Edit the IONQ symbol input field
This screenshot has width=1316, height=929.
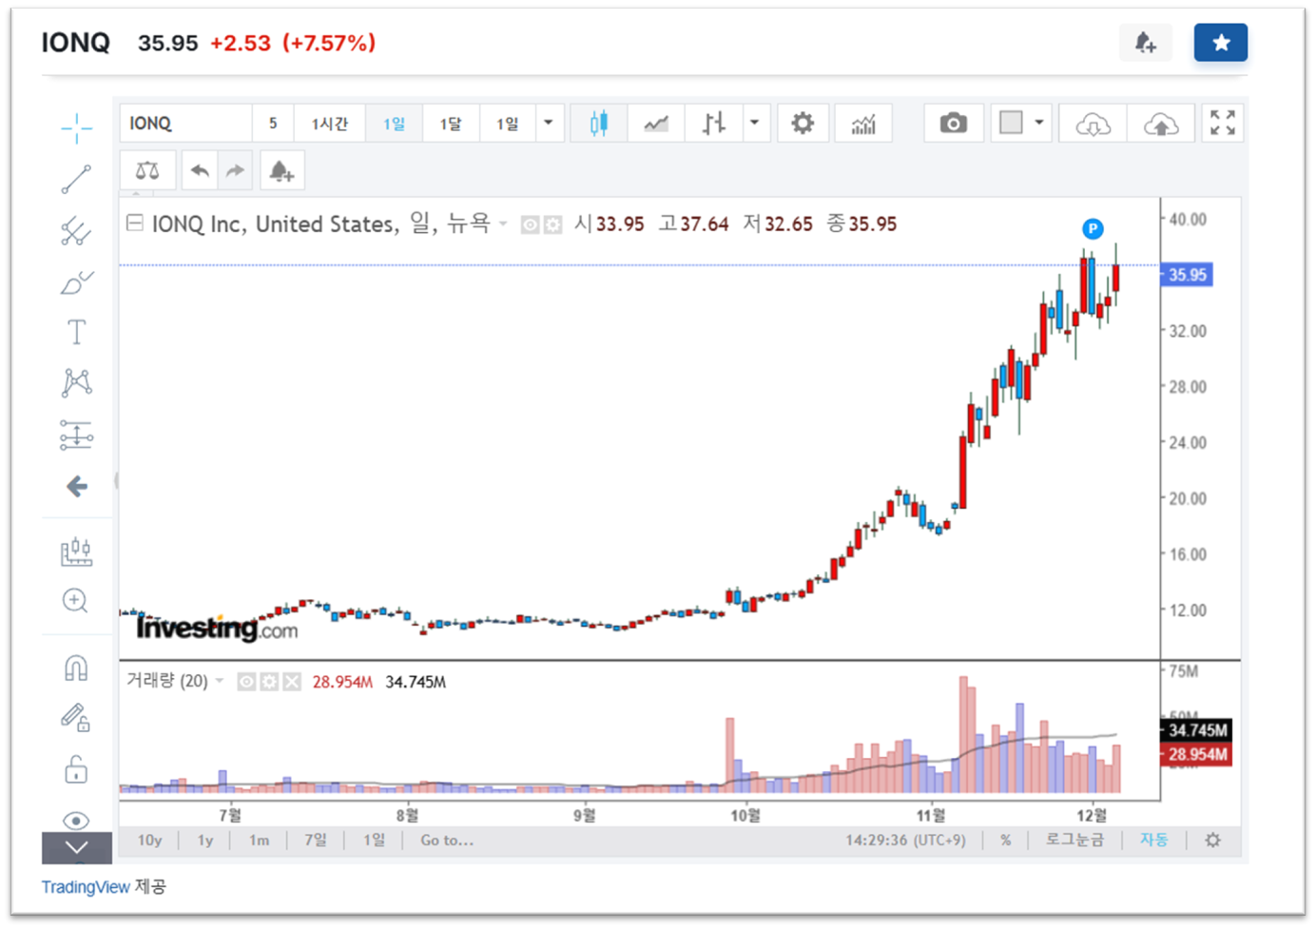186,124
